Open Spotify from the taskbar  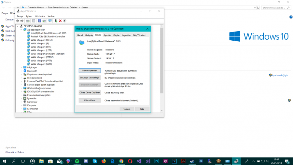coord(77,161)
